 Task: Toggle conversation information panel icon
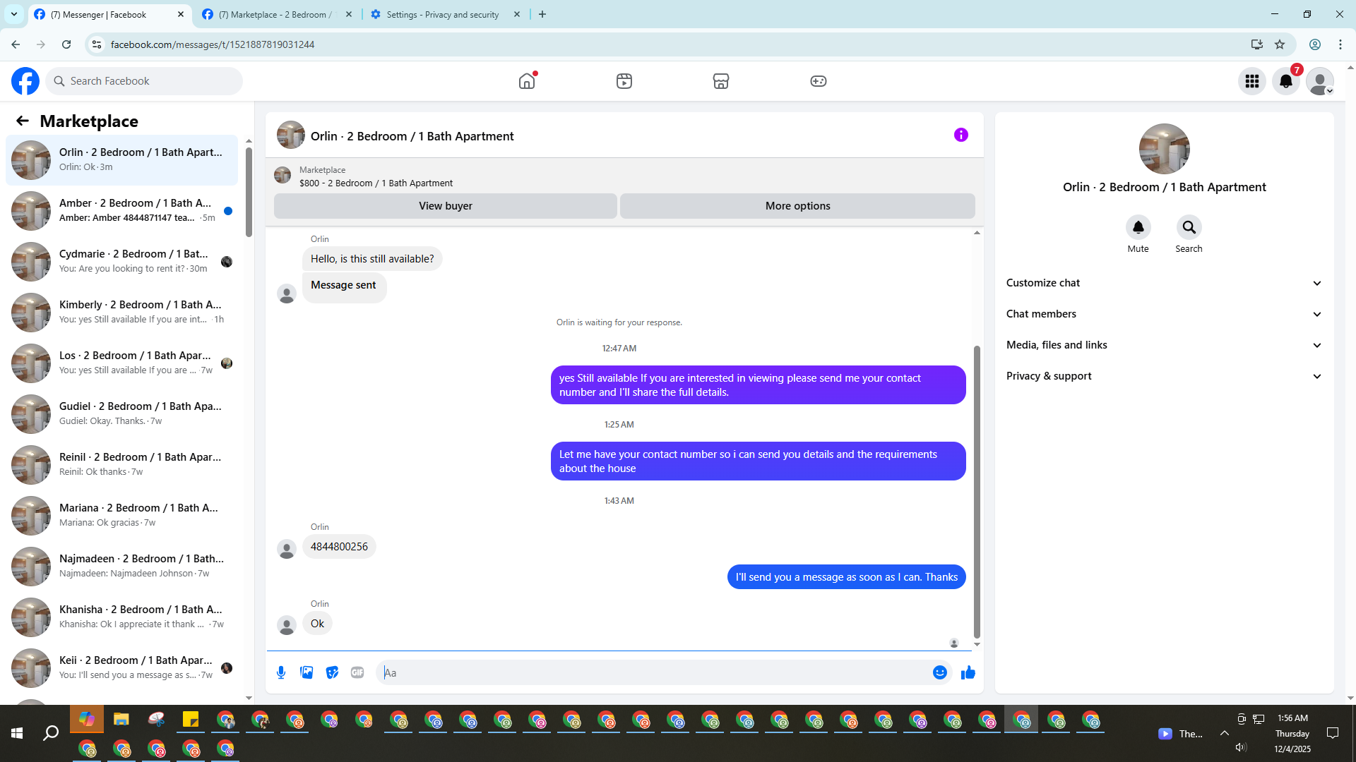pyautogui.click(x=961, y=135)
